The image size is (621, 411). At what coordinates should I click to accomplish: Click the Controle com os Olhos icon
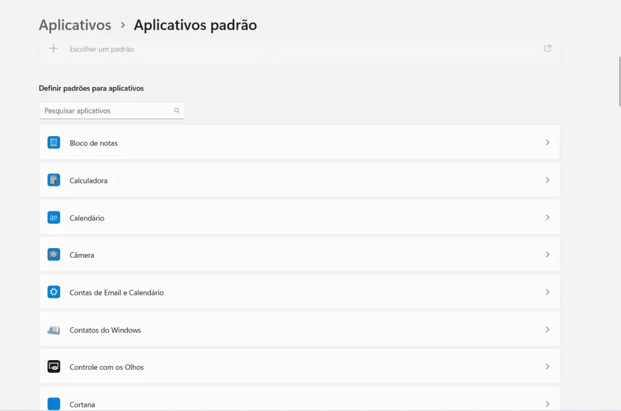tap(54, 367)
